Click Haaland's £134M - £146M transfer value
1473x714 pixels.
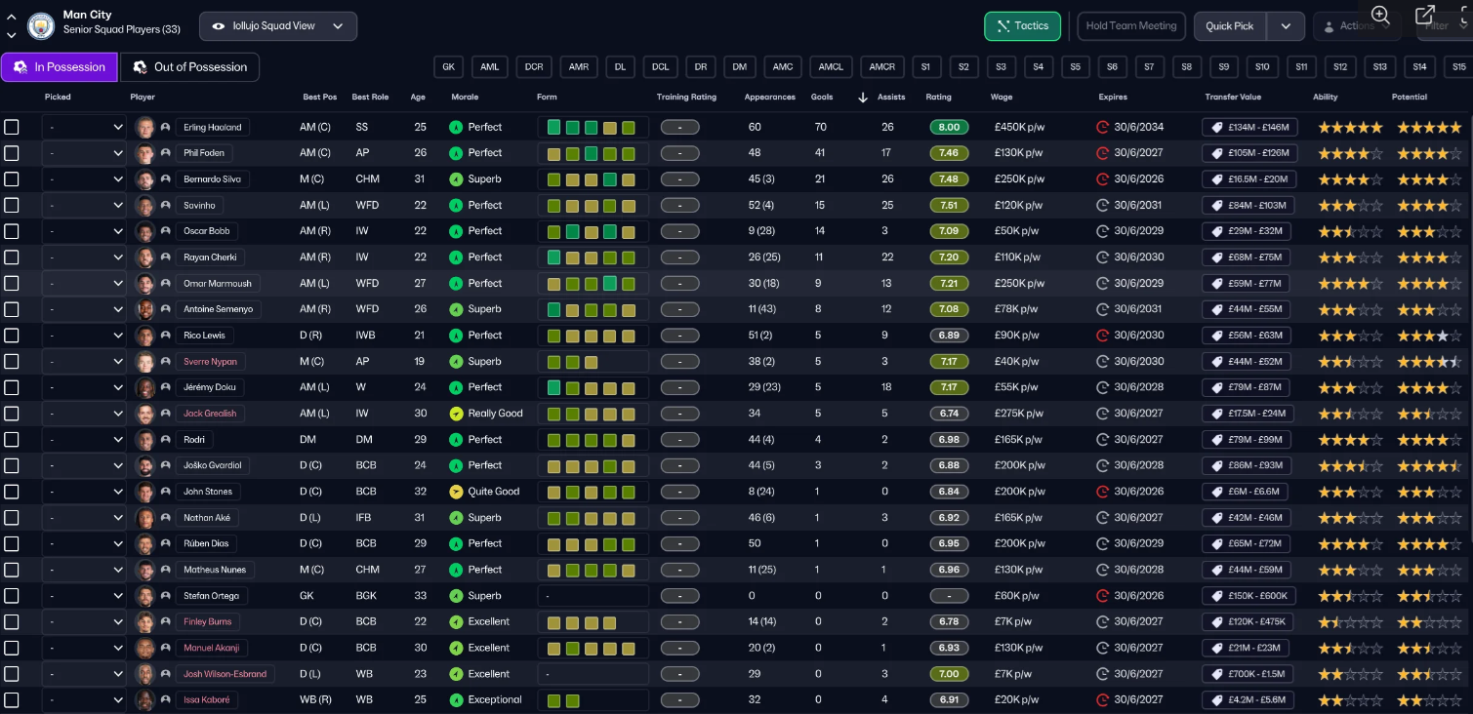coord(1249,128)
